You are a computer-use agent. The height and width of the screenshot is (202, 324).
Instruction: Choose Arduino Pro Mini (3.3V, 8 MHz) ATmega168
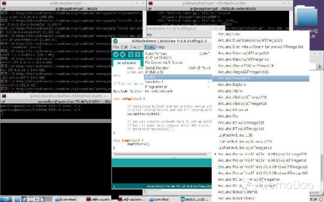(261, 173)
